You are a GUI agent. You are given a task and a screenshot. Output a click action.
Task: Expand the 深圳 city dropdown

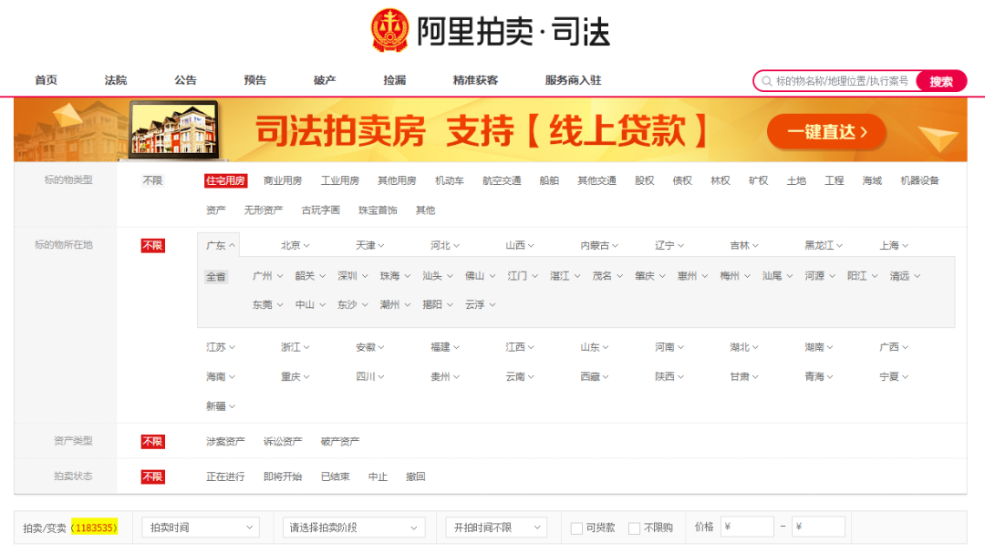[352, 276]
